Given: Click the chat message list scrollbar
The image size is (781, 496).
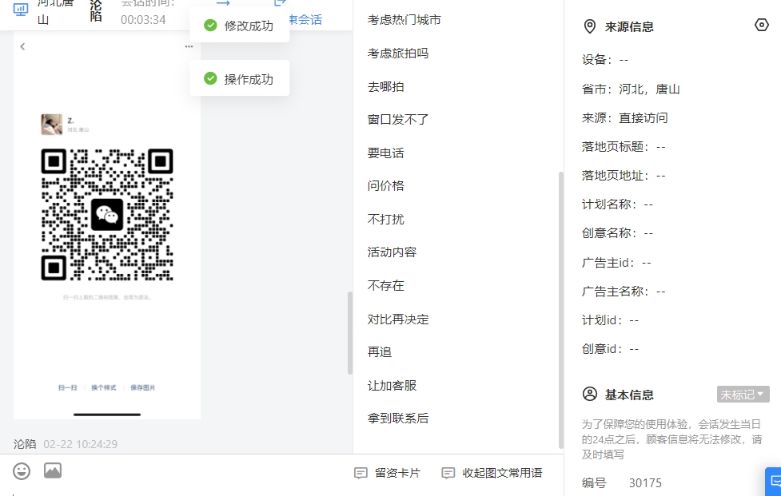Looking at the screenshot, I should [350, 332].
